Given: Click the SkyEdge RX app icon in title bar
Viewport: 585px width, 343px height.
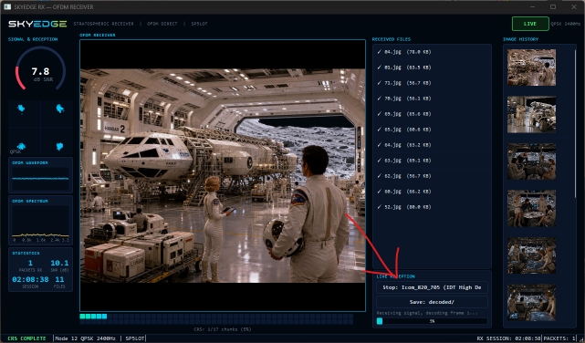Looking at the screenshot, I should 7,6.
